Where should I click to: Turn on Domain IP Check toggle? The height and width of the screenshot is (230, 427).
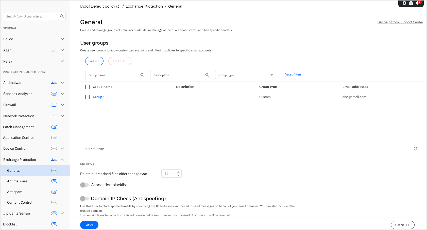pos(84,199)
